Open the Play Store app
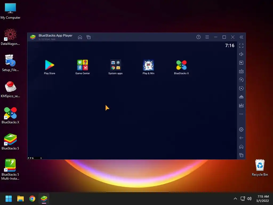Screen dimensions: 273x205 [x=50, y=67]
